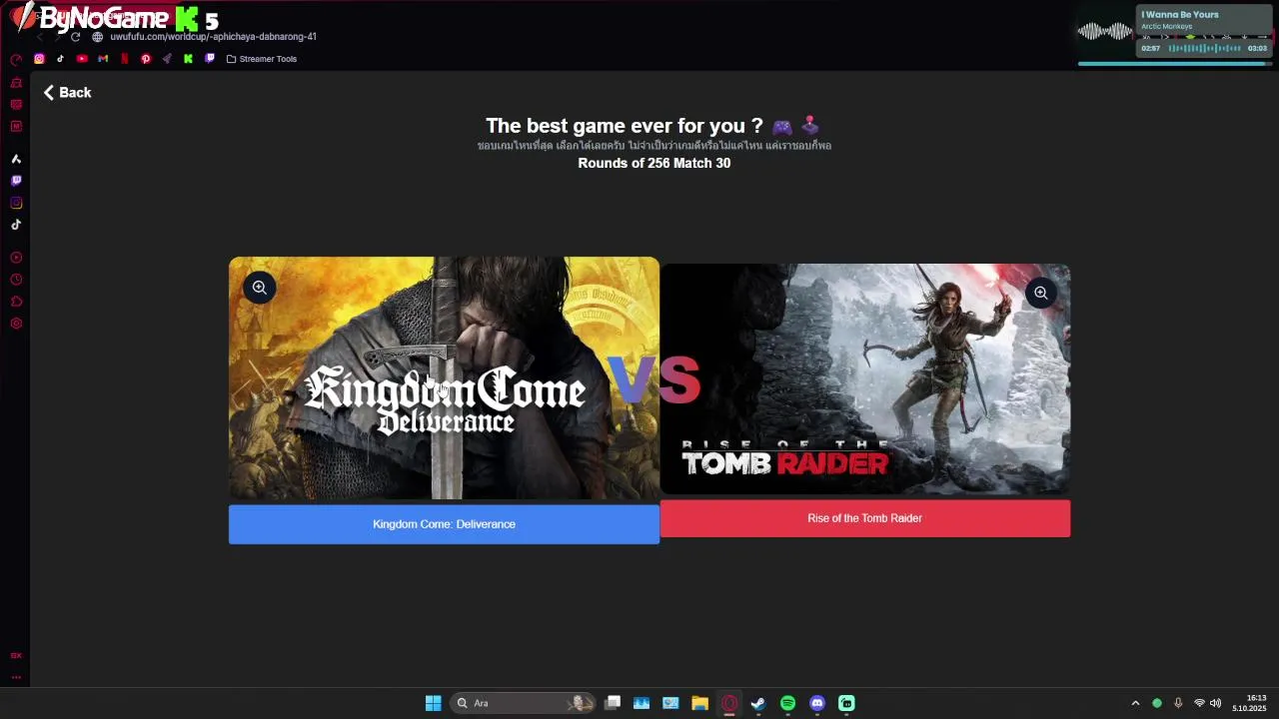Open the Streamer Tools bookmark folder
This screenshot has width=1279, height=719.
point(262,59)
